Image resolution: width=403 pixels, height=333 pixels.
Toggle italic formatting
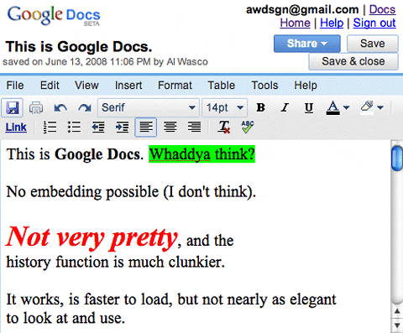click(x=285, y=107)
